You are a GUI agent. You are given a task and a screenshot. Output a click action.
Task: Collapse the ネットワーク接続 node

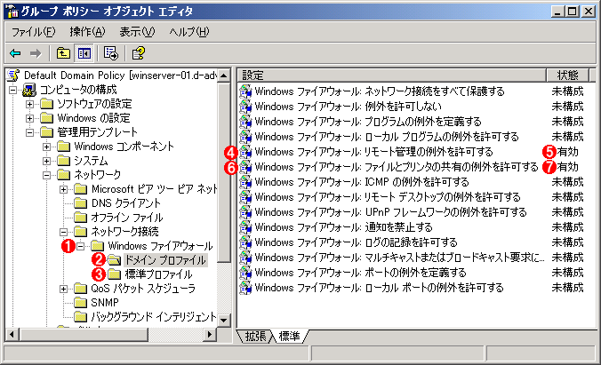pos(64,231)
